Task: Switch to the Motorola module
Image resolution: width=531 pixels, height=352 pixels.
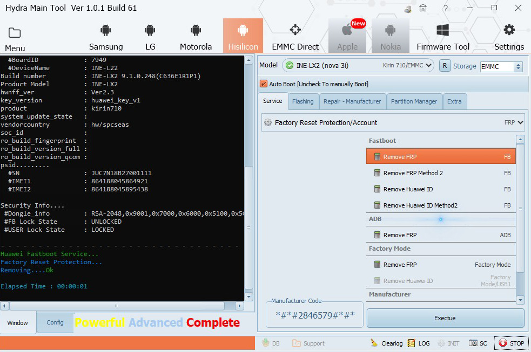Action: 196,31
